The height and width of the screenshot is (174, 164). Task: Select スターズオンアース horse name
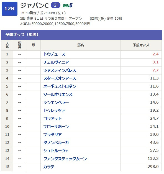pos(60,78)
